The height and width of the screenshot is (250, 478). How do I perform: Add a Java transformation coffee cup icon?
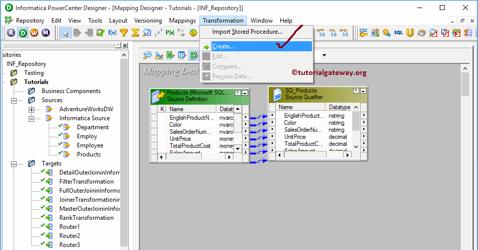(422, 33)
